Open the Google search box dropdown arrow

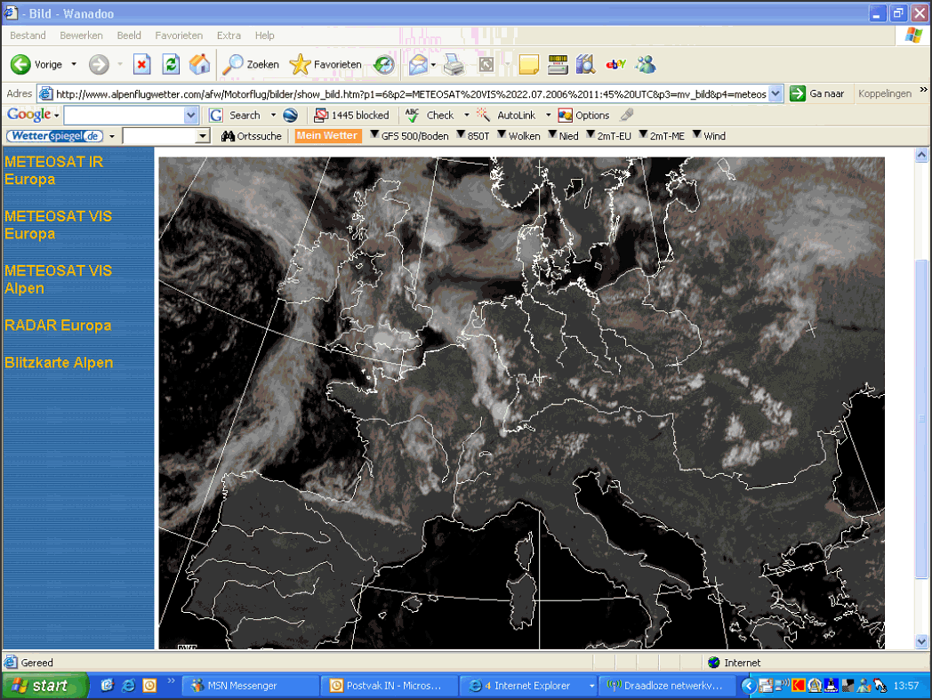(190, 116)
